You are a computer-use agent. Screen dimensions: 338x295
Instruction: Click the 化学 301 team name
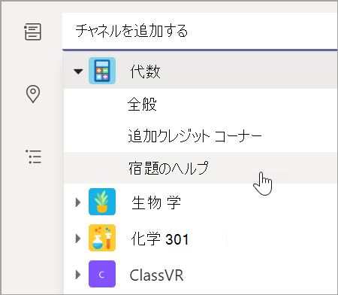pos(159,239)
